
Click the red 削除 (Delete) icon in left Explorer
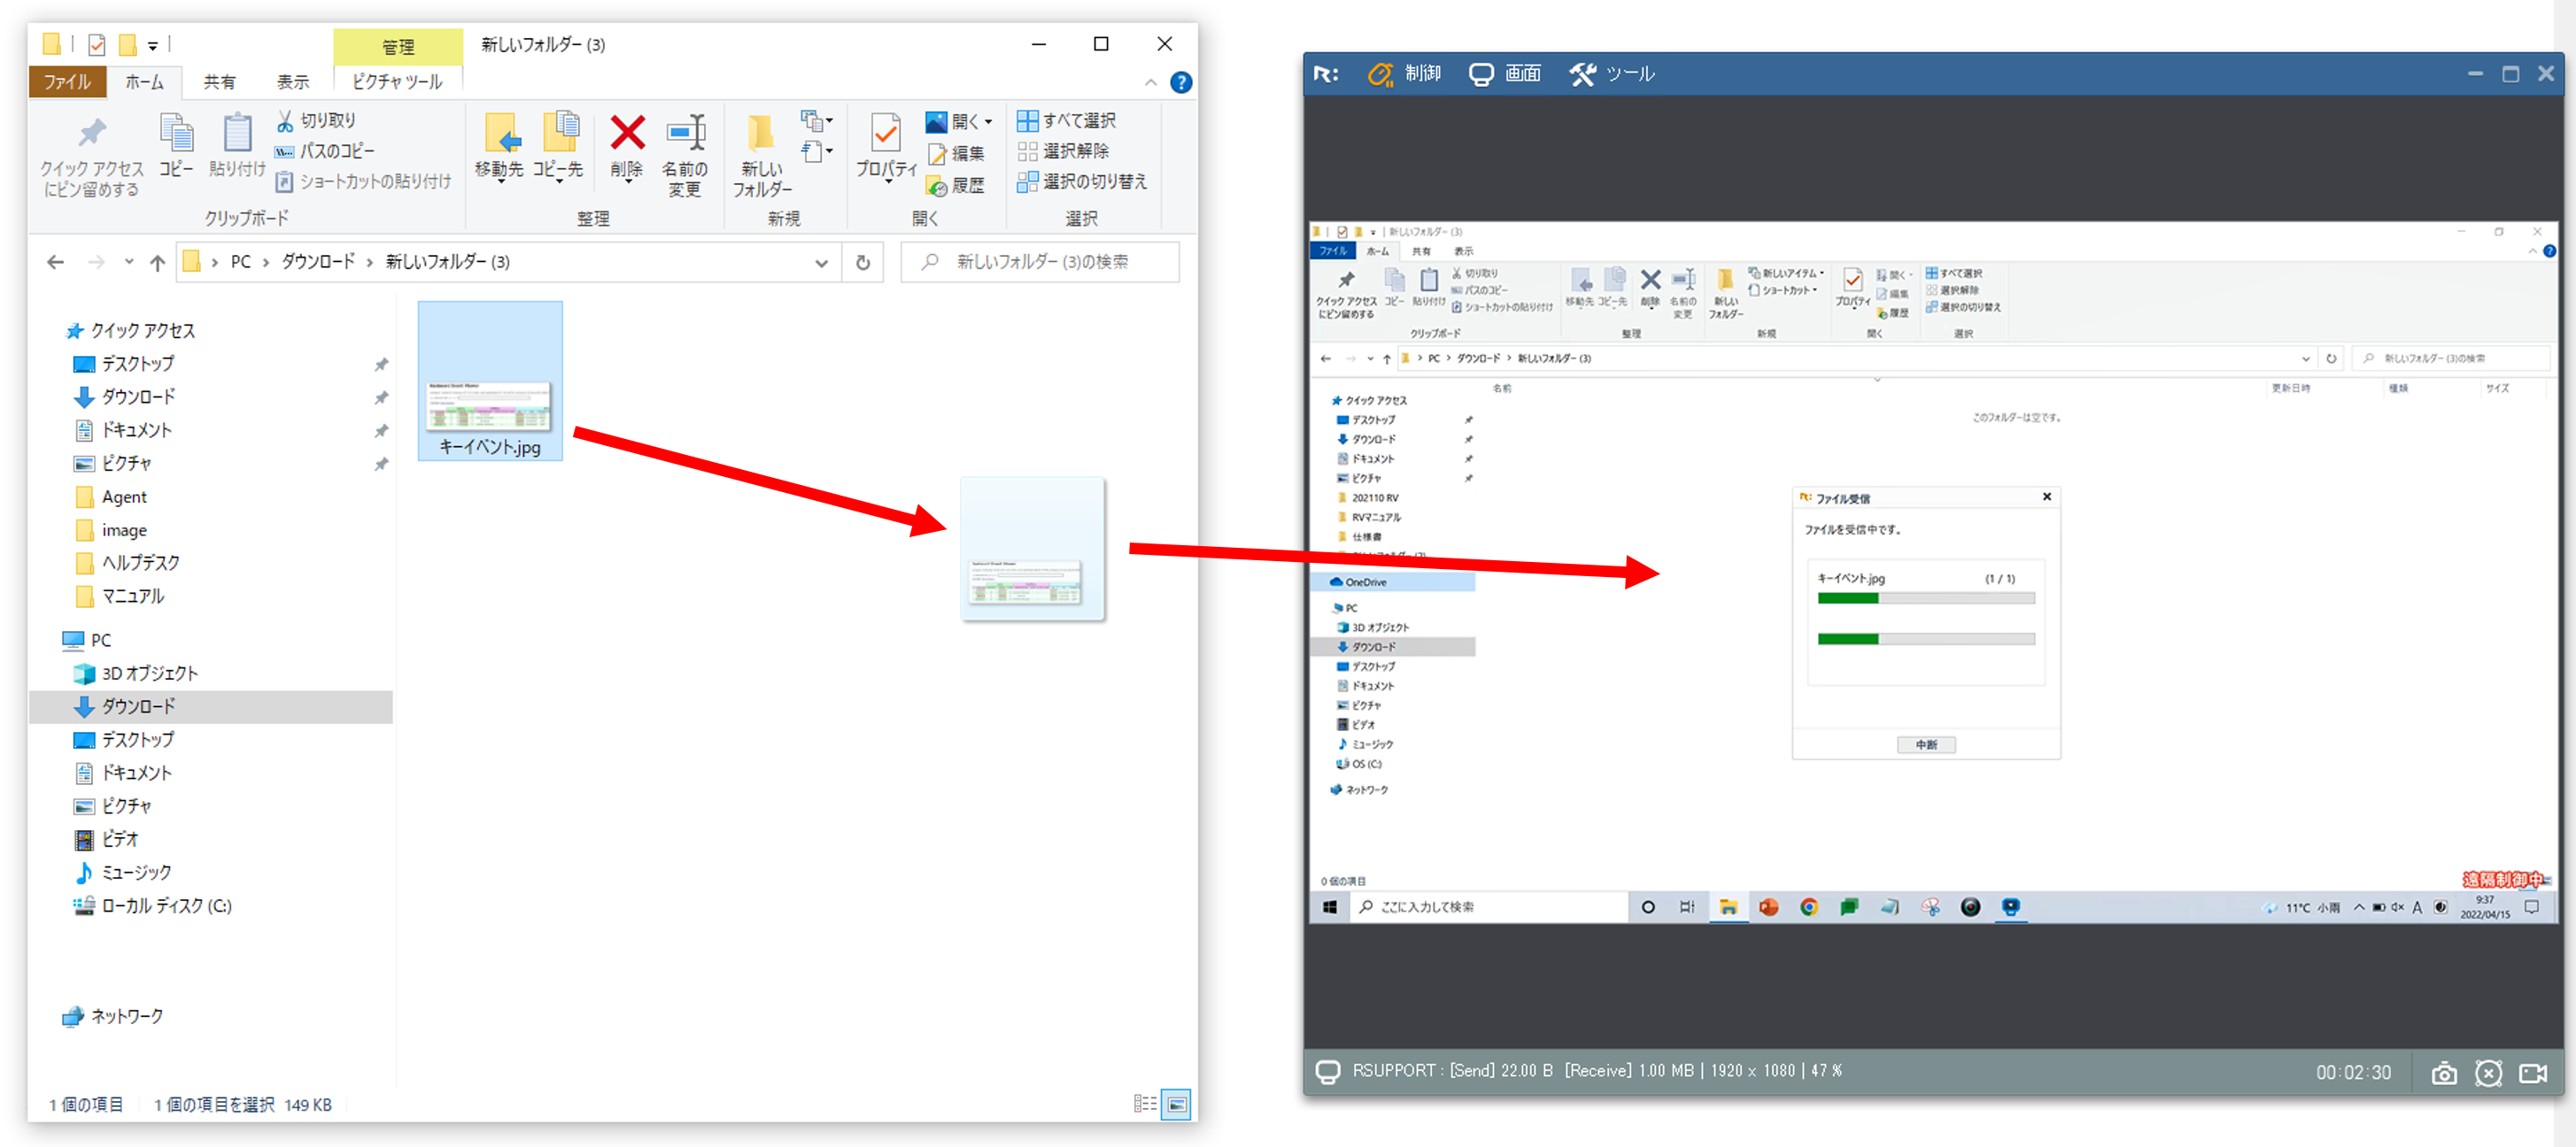coord(627,133)
